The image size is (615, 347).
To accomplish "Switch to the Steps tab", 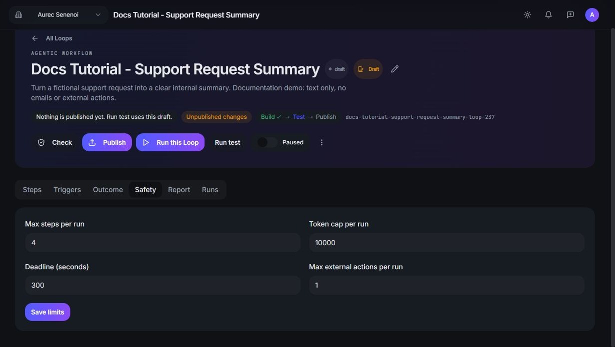I will click(32, 190).
